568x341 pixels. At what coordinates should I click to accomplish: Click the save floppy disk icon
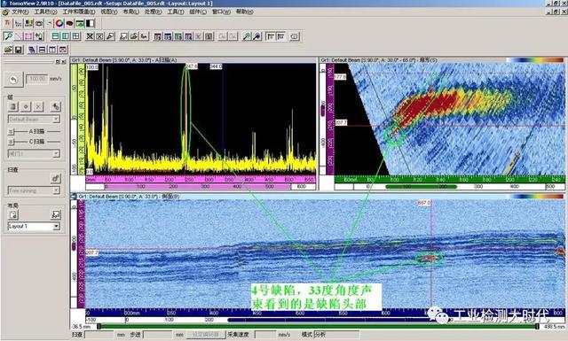pos(19,50)
